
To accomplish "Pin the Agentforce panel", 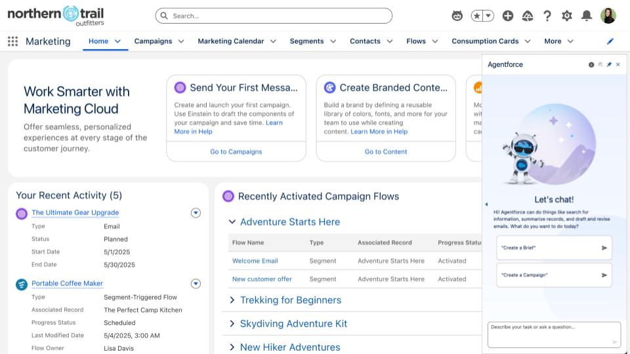I will (609, 65).
